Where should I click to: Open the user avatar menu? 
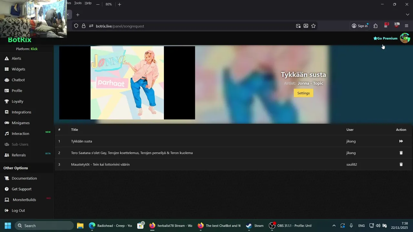click(x=405, y=38)
